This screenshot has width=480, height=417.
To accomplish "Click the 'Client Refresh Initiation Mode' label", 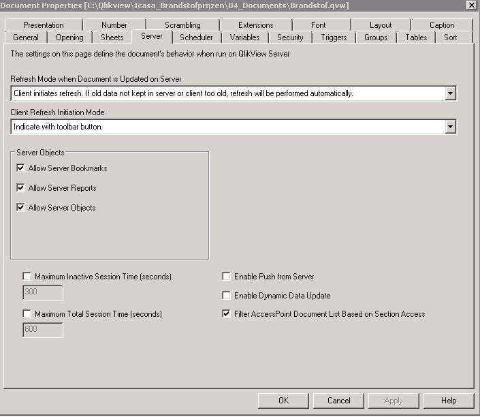I will pos(58,112).
